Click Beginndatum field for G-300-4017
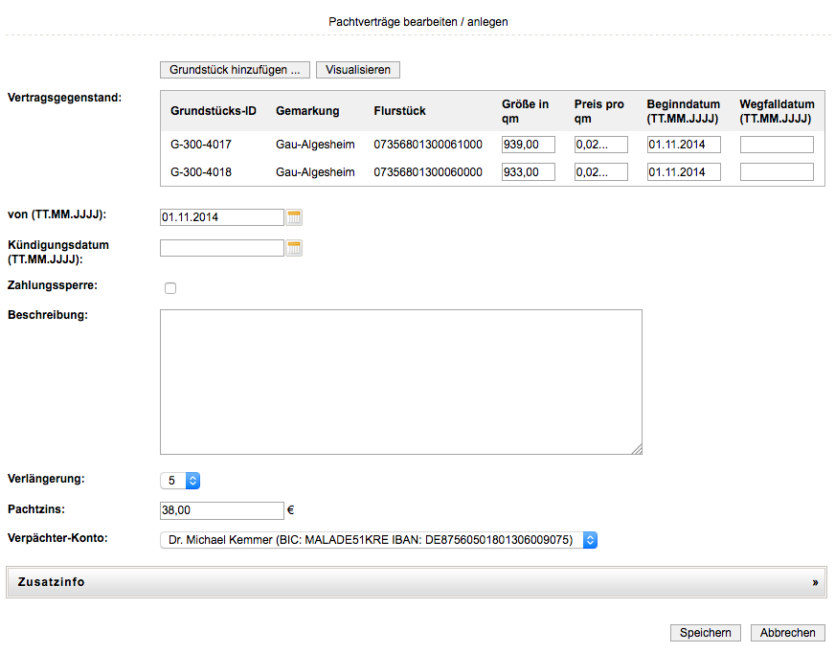This screenshot has height=653, width=835. pos(683,145)
